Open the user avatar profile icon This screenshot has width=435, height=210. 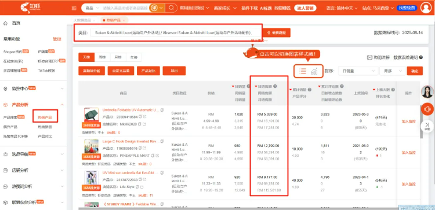pos(426,8)
